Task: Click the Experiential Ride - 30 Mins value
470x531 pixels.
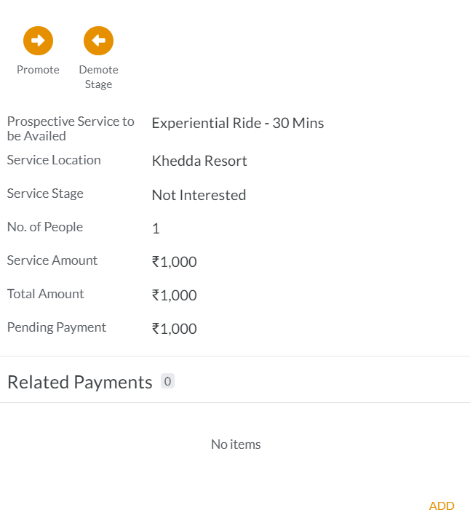Action: (x=238, y=123)
